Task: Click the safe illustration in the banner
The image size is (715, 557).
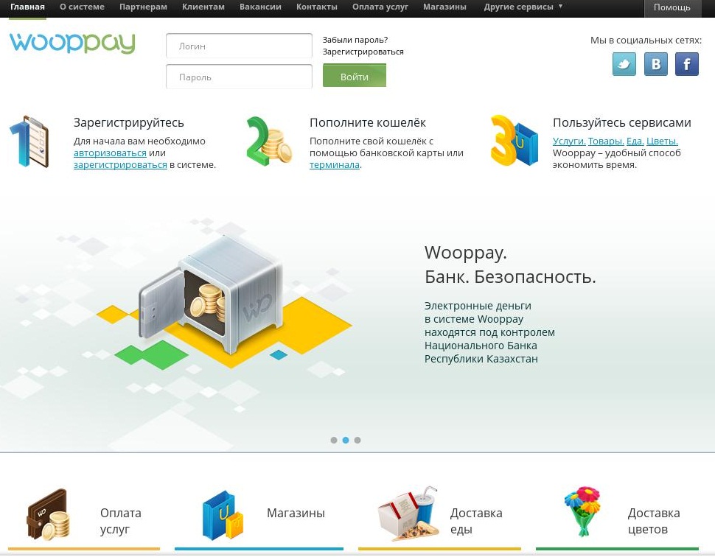Action: 211,295
